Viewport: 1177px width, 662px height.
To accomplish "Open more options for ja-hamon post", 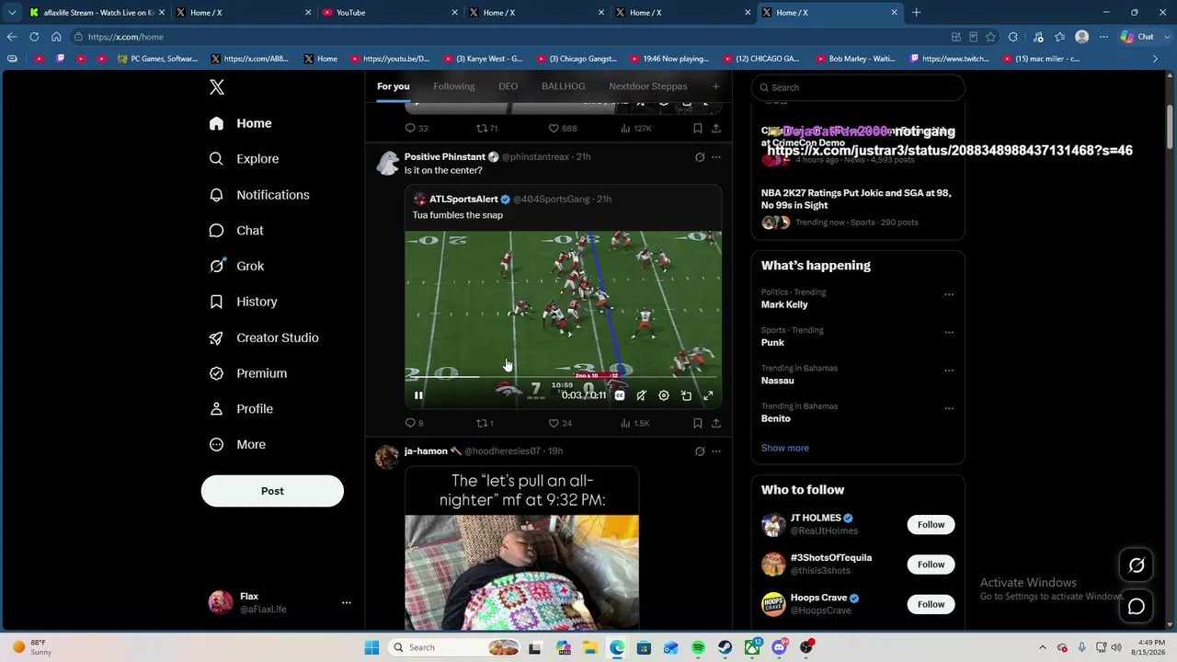I will click(x=716, y=451).
